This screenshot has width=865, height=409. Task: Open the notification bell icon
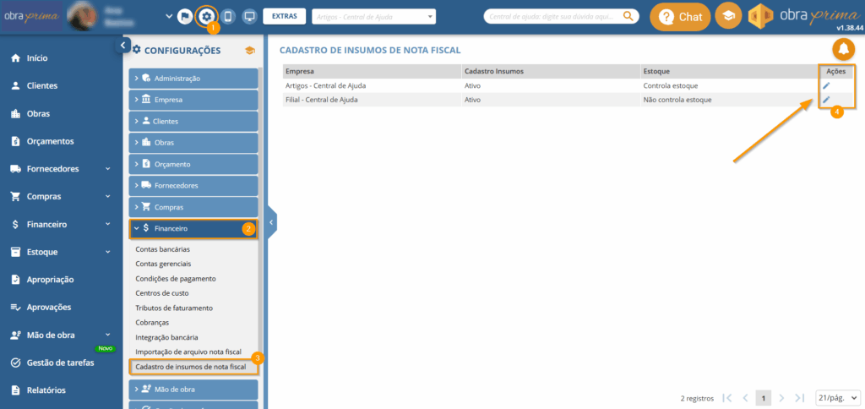[x=843, y=49]
